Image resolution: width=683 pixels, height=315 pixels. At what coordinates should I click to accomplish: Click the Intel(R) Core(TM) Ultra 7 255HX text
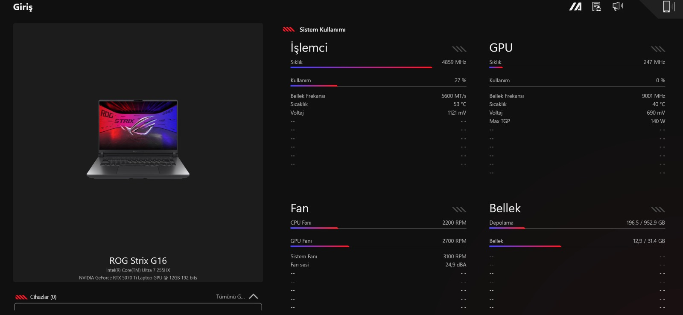coord(138,270)
